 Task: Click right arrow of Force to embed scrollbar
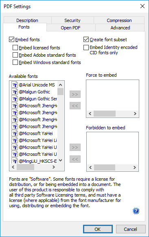(135, 113)
